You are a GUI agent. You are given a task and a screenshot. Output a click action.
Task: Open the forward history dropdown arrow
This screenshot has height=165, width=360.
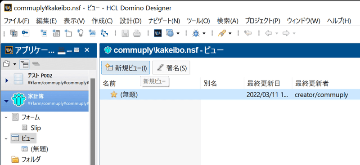tap(294, 34)
